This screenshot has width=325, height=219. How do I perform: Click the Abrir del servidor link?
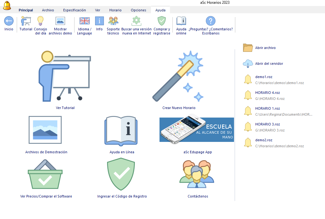(x=269, y=64)
